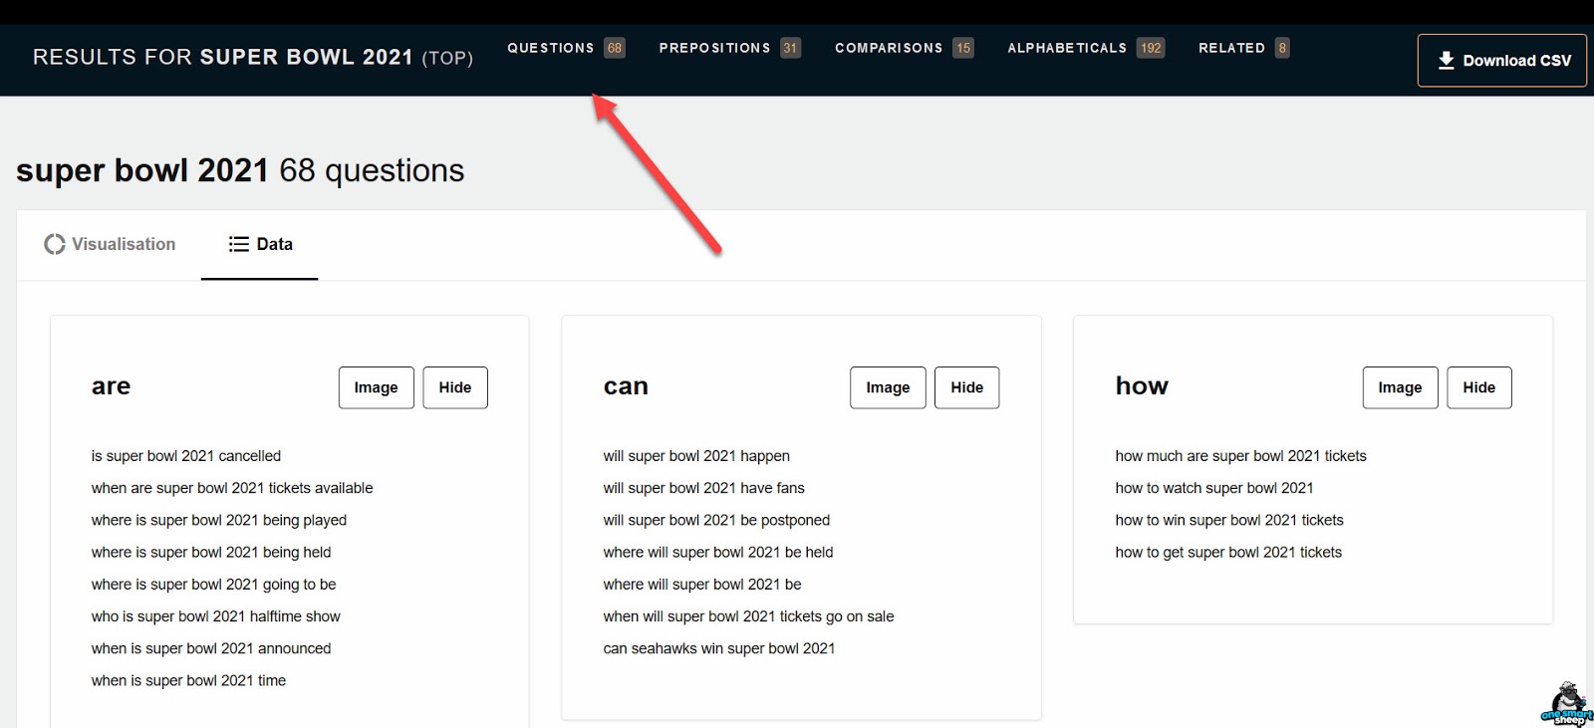The height and width of the screenshot is (728, 1594).
Task: Click 'where is super bowl 2021 being held'
Action: click(x=211, y=552)
